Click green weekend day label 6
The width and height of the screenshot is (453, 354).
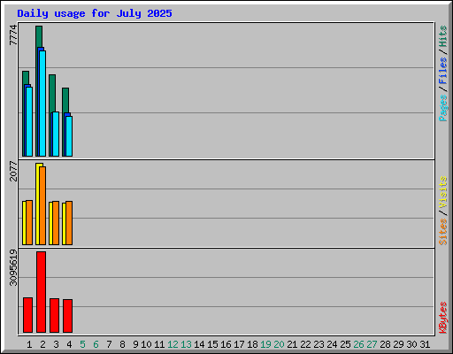[x=96, y=344]
